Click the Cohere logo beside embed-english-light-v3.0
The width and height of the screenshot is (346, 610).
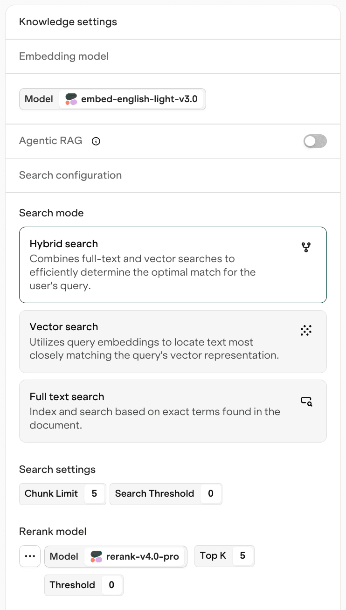tap(71, 99)
